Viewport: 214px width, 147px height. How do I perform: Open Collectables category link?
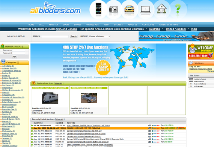(x=9, y=95)
